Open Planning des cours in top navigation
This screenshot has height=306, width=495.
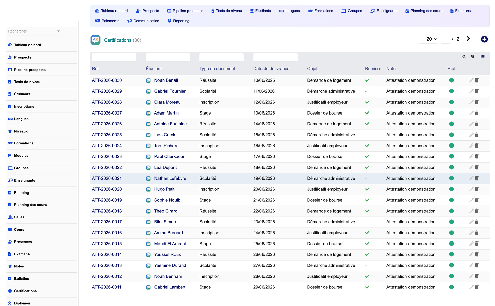[424, 11]
